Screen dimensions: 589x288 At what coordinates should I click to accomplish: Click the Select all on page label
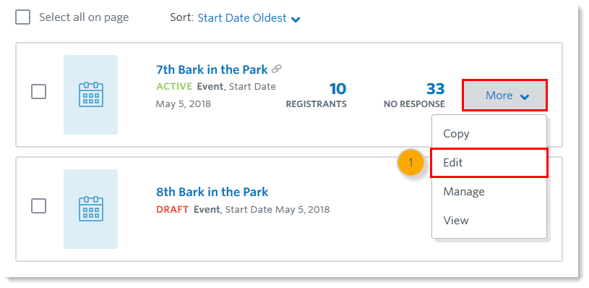(84, 17)
